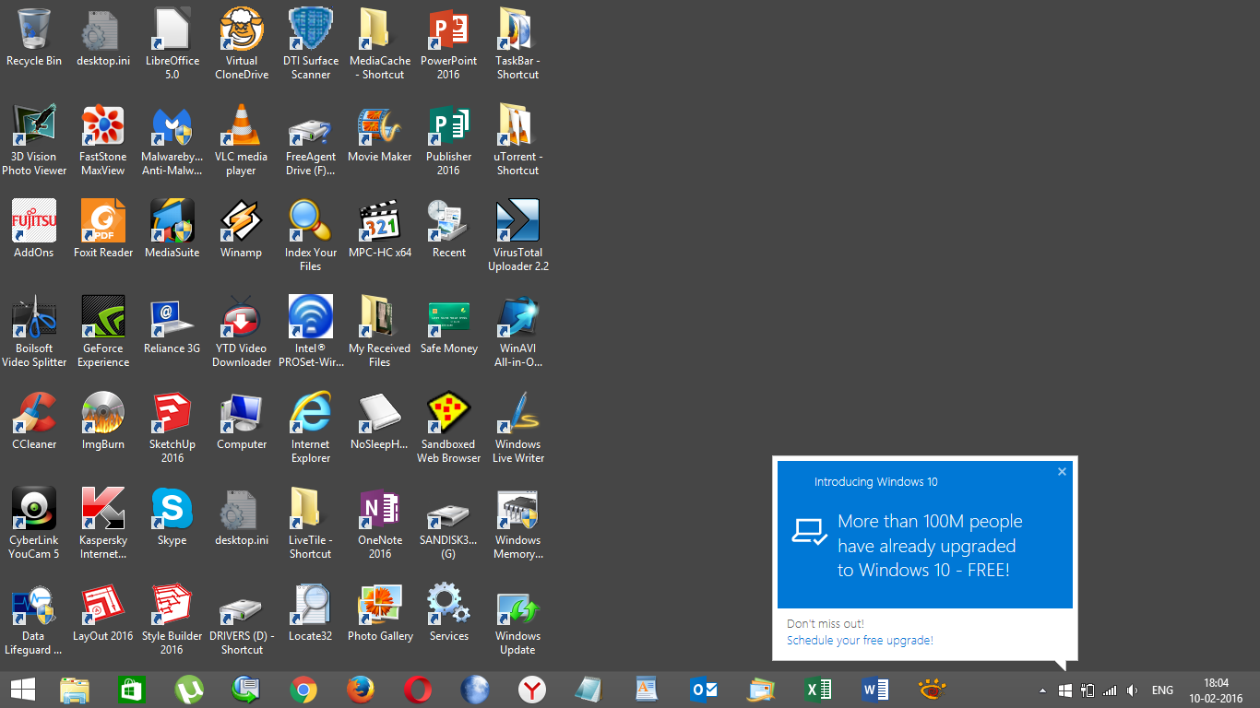Screen dimensions: 1260x708
Task: Click the More than 100M people message
Action: click(x=930, y=546)
